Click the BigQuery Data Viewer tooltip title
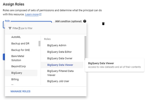This screenshot has height=100, width=147. click(x=101, y=63)
